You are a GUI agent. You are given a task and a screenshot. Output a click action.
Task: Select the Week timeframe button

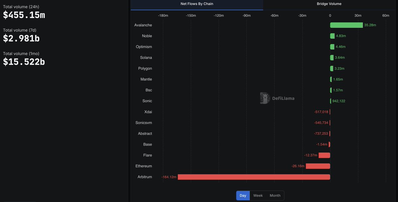(258, 195)
